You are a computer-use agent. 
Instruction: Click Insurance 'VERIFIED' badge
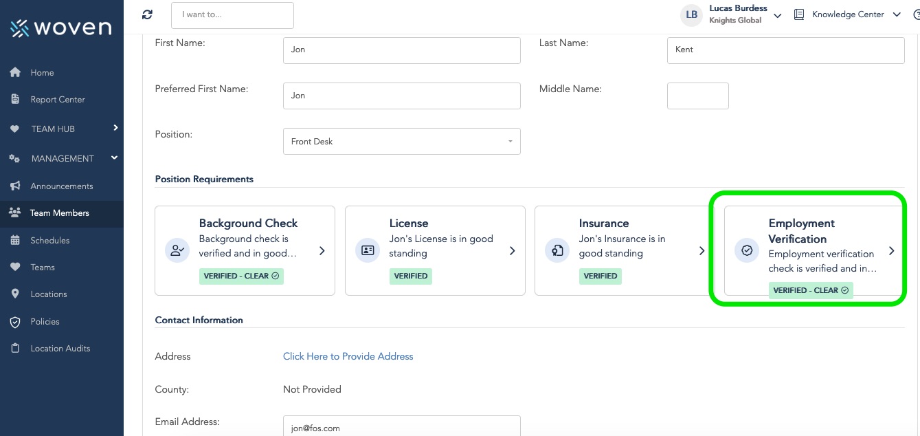point(601,276)
